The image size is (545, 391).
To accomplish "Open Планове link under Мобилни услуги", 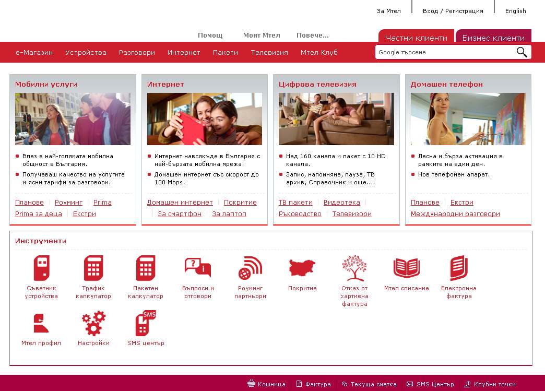I will click(30, 202).
